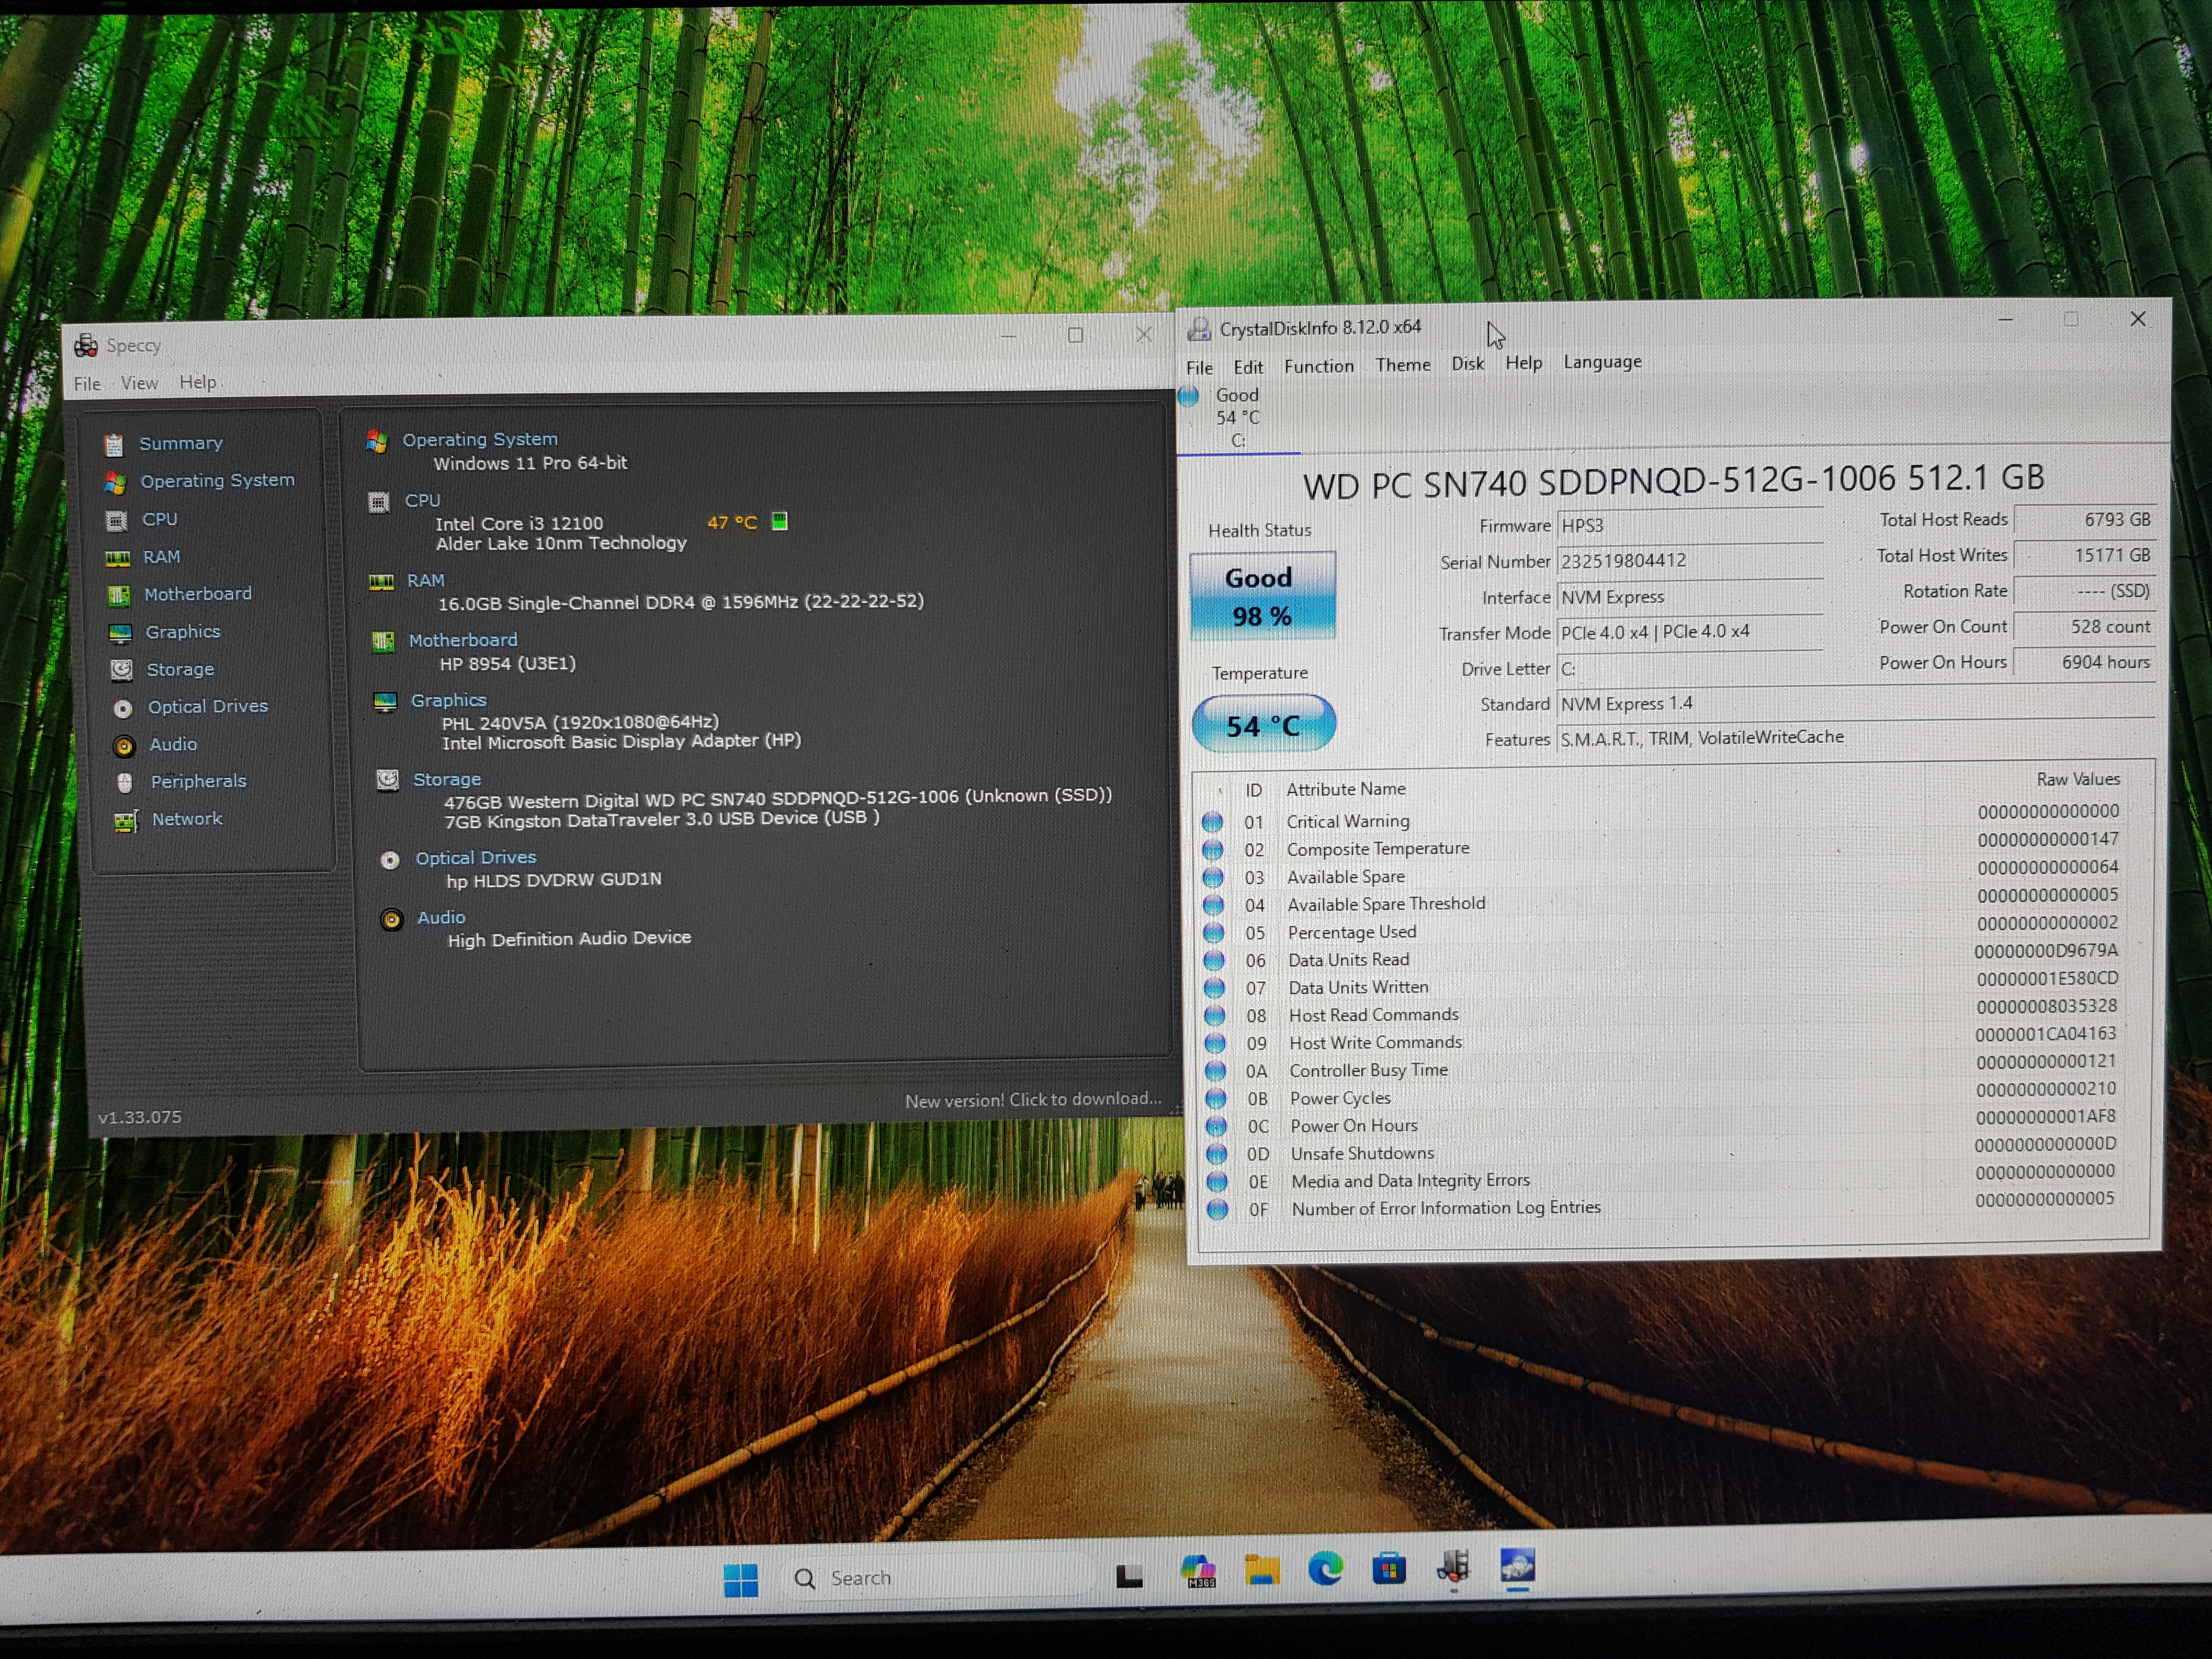Open the RAM heading link in Speccy summary panel

(425, 580)
